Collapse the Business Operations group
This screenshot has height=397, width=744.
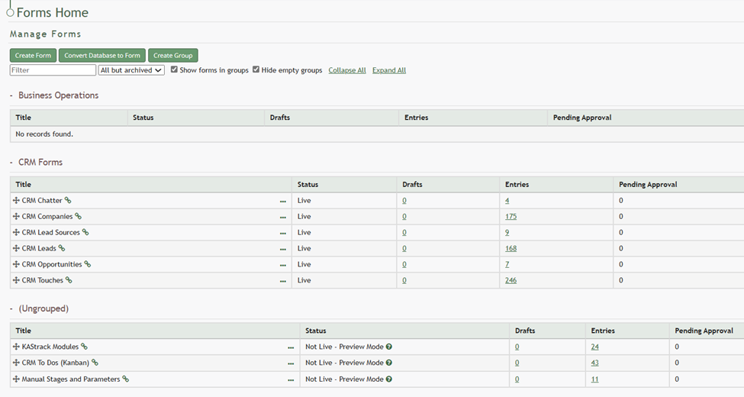click(11, 96)
